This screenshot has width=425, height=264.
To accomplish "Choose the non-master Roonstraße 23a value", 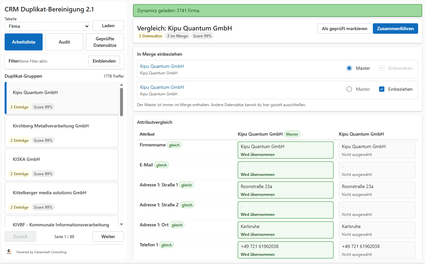I will coord(377,190).
